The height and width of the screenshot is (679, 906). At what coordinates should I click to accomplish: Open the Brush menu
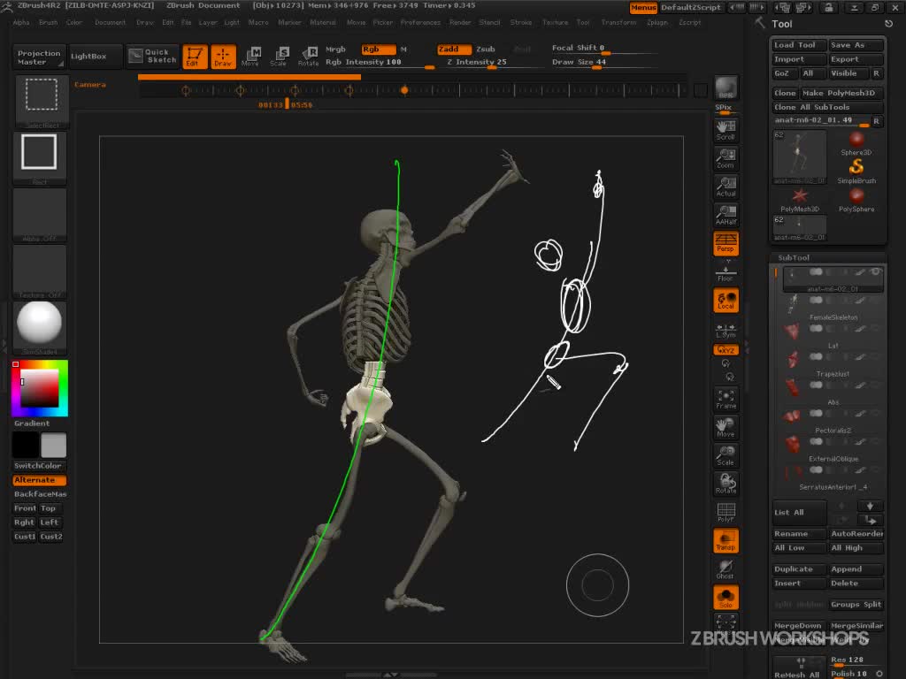tap(48, 22)
